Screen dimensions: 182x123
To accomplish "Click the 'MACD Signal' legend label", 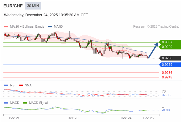I will 39,103.
